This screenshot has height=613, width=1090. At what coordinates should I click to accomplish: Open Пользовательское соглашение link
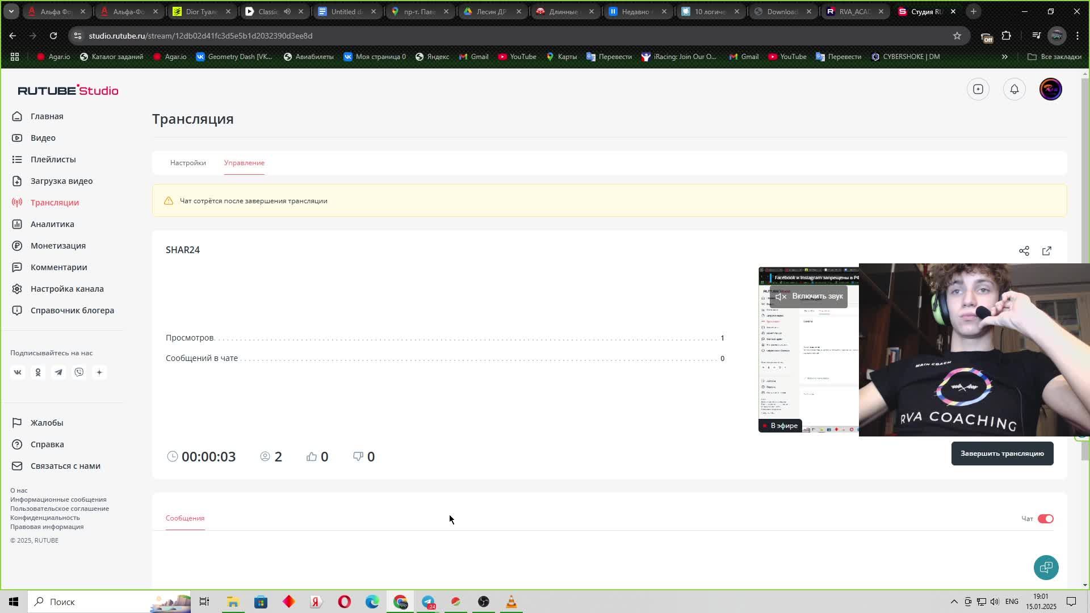click(60, 509)
